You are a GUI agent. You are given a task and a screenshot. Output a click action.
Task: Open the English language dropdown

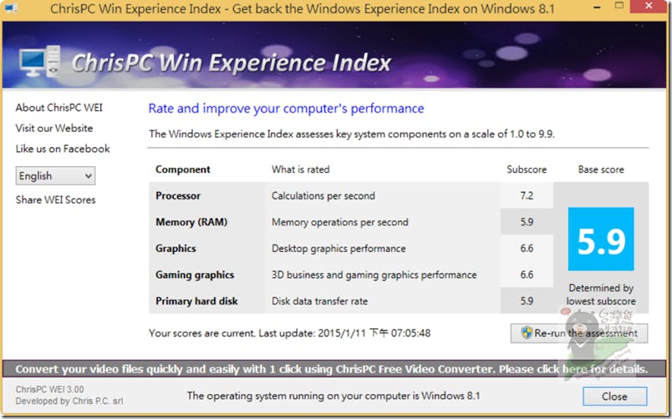(x=55, y=176)
